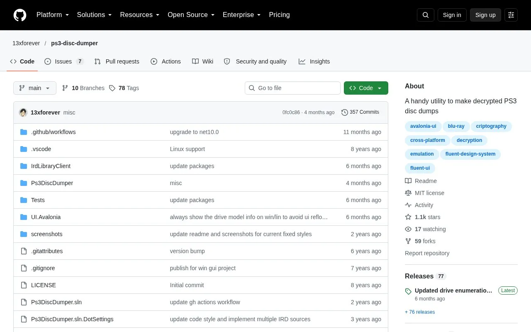Open the + 76 releases link
The image size is (531, 332).
point(420,312)
